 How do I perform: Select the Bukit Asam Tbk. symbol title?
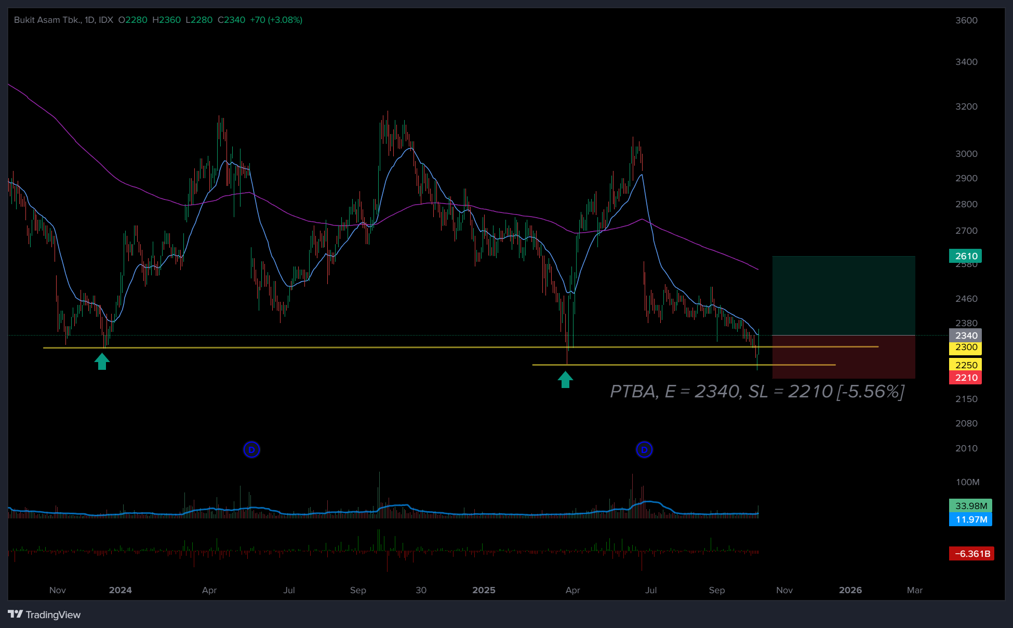pyautogui.click(x=48, y=20)
